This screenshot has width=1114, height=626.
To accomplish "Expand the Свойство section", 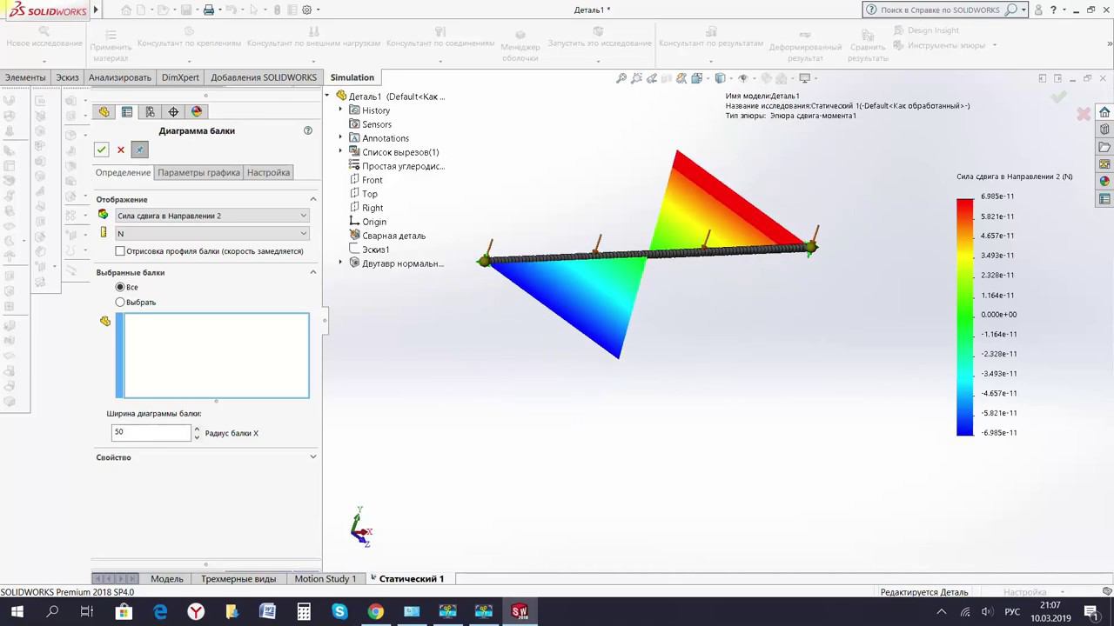I will tap(313, 456).
